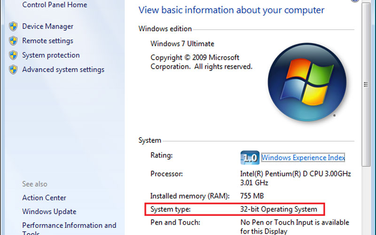Select the Copyright 2009 Microsoft text
Screen dimensions: 376x235
(x=202, y=62)
